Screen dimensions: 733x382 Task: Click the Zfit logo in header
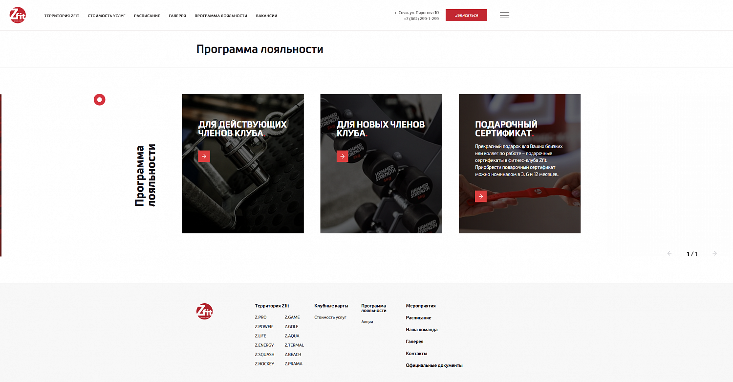point(18,15)
